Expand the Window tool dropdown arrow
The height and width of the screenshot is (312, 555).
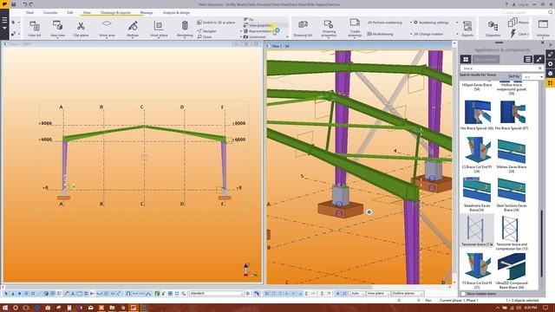[543, 37]
